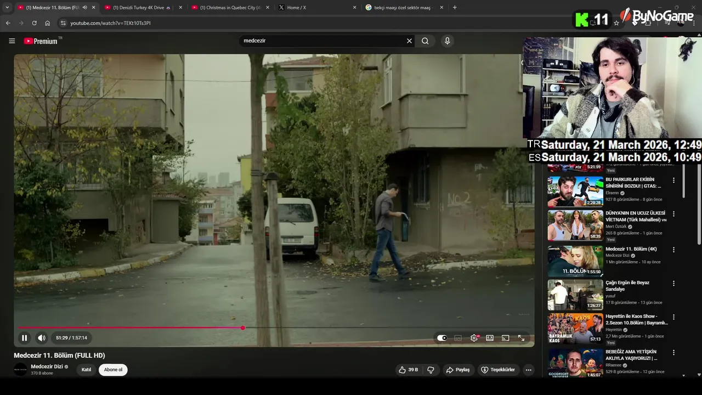Click the youtube.com address bar URL
The image size is (702, 395).
[x=110, y=23]
